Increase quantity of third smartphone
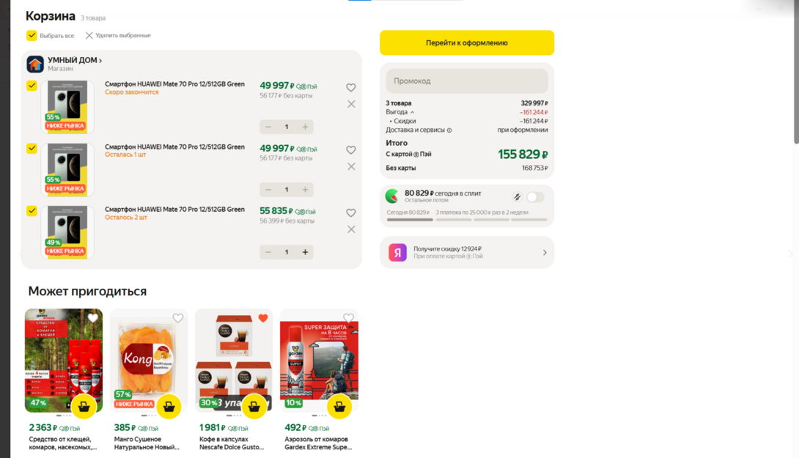The image size is (799, 458). (306, 252)
